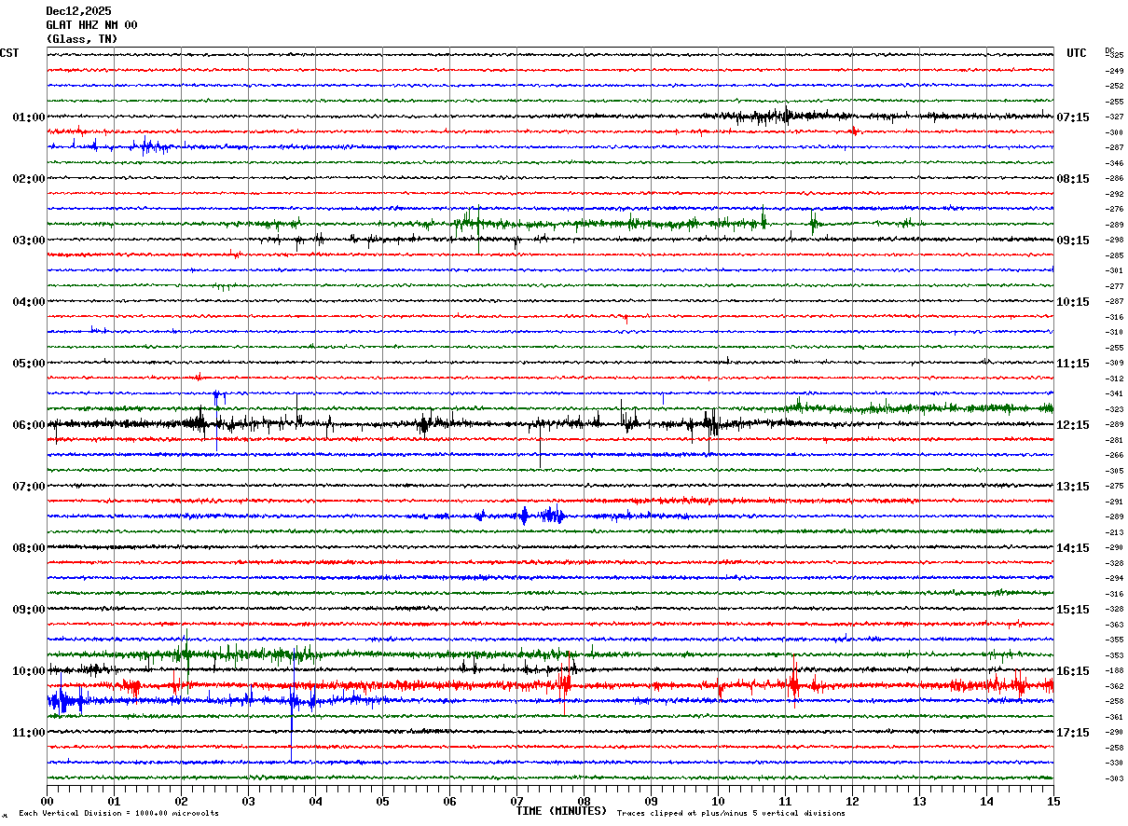The height and width of the screenshot is (826, 1128).
Task: Click the CST timezone header
Action: coord(9,53)
